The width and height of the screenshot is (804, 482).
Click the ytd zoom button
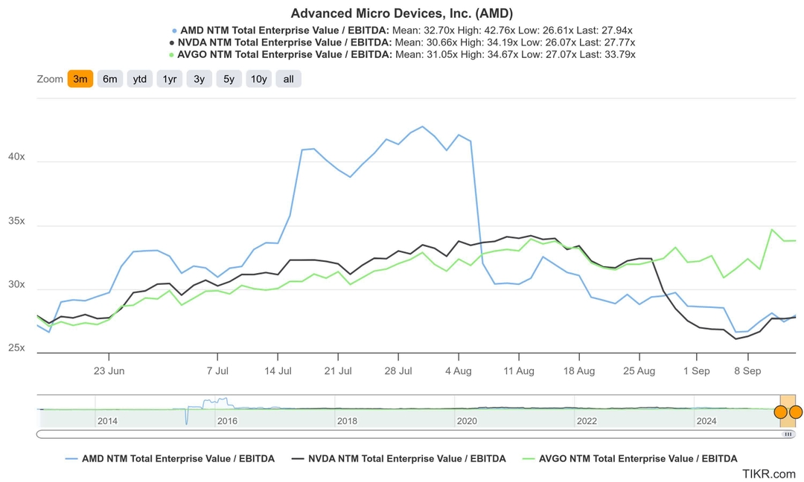click(x=139, y=78)
